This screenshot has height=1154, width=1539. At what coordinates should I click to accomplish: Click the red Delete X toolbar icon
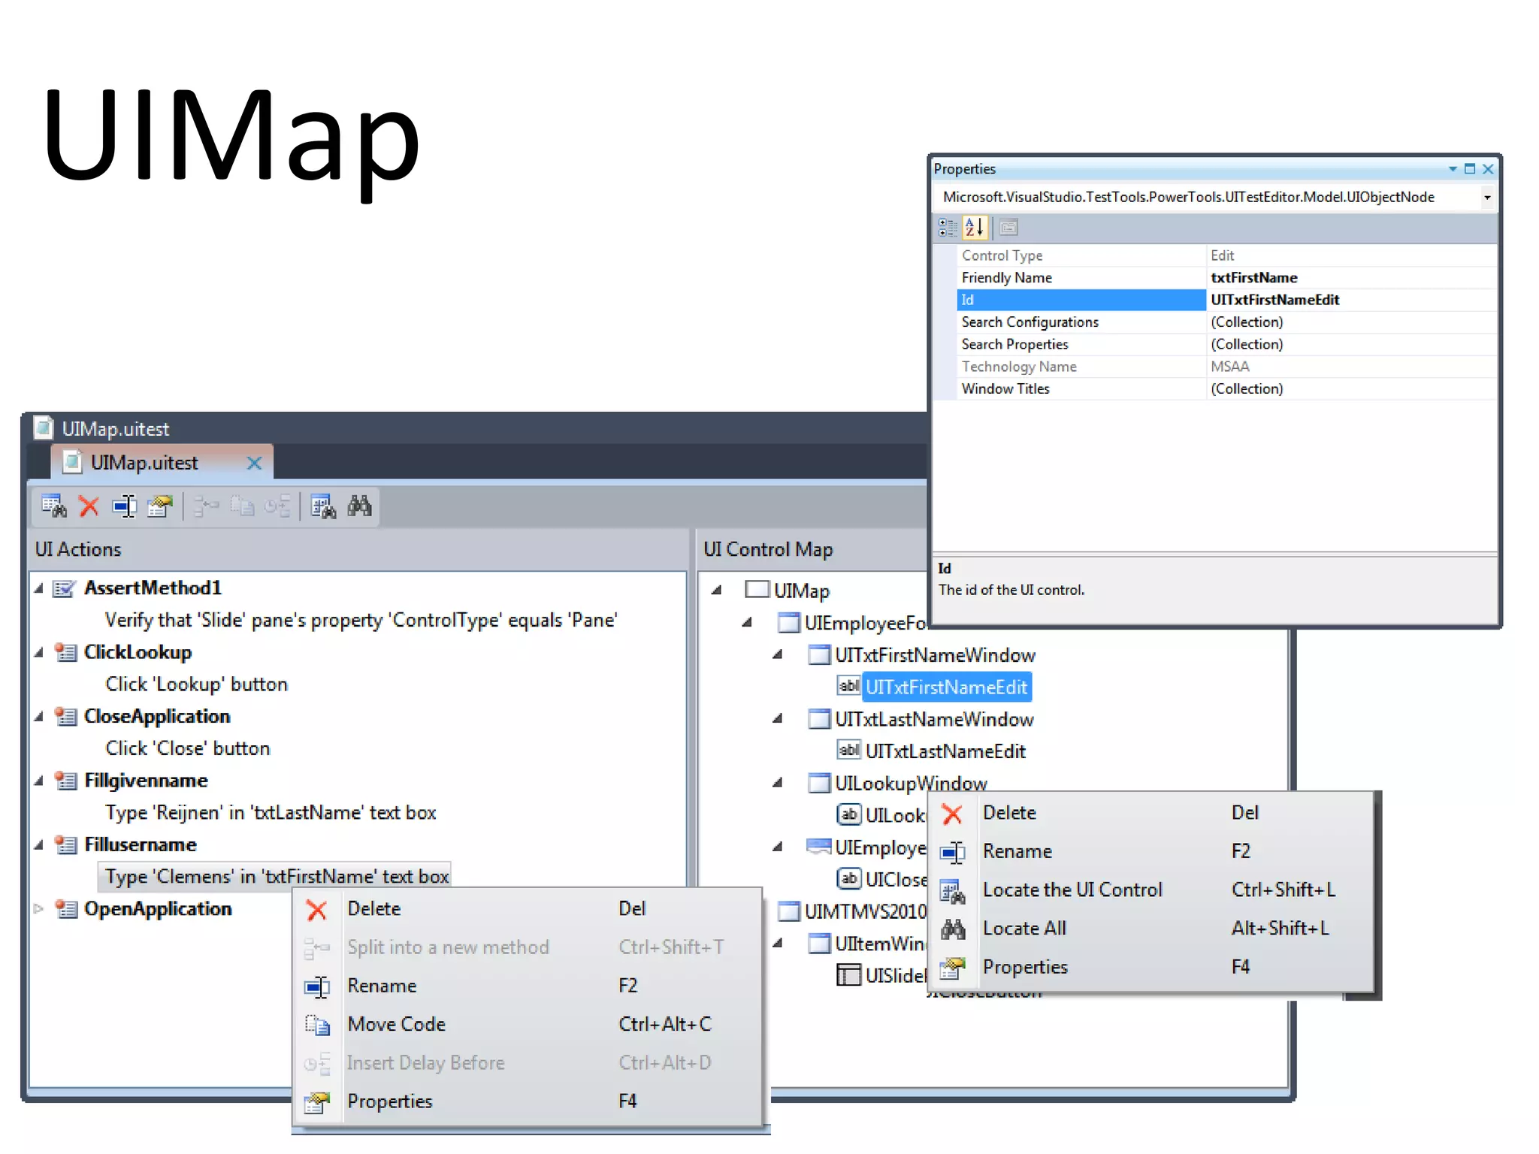(89, 506)
